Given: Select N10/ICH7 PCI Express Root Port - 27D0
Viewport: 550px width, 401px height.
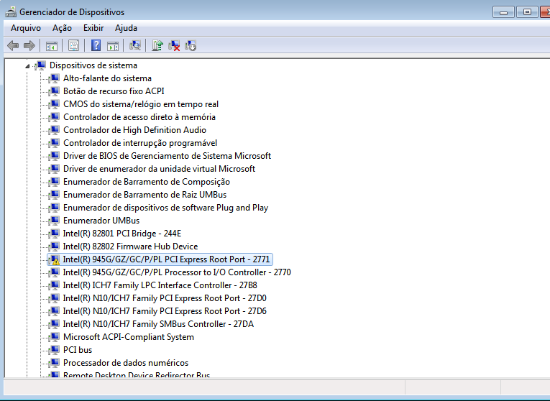Looking at the screenshot, I should coord(165,298).
